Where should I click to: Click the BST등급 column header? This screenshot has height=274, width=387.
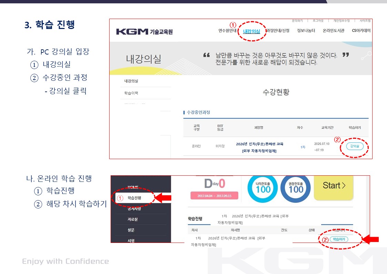click(x=220, y=127)
